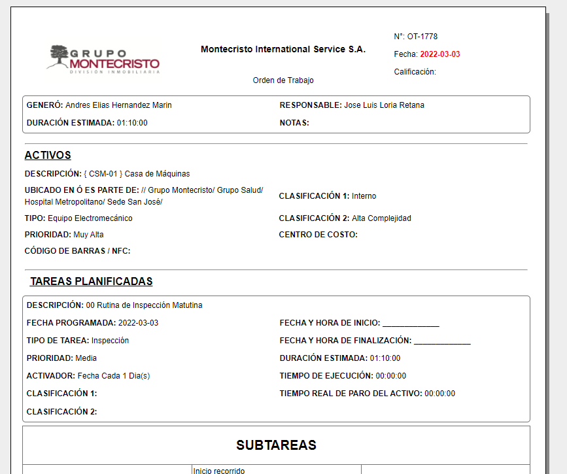Click the Grupo Montecristo logo
Screen dimensions: 567x474
tap(103, 59)
